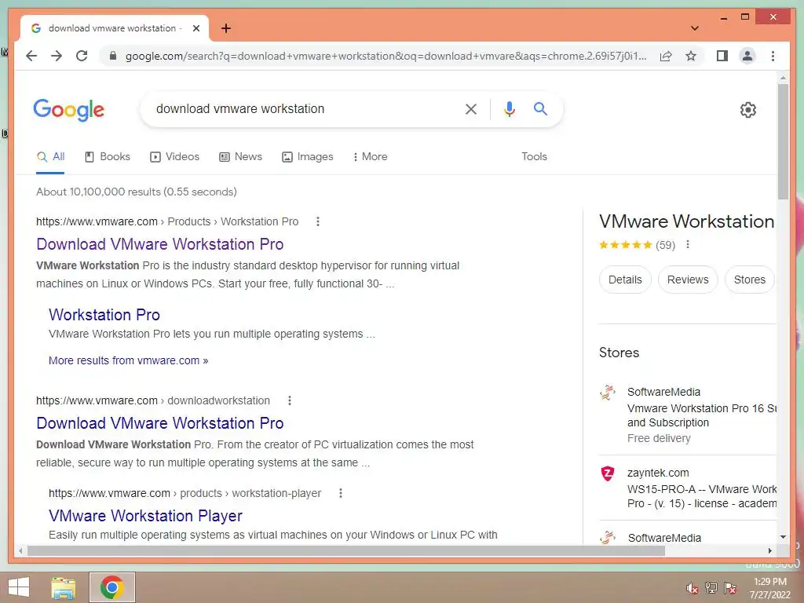This screenshot has height=603, width=804.
Task: Click the zayntek.com shield logo
Action: tap(608, 473)
